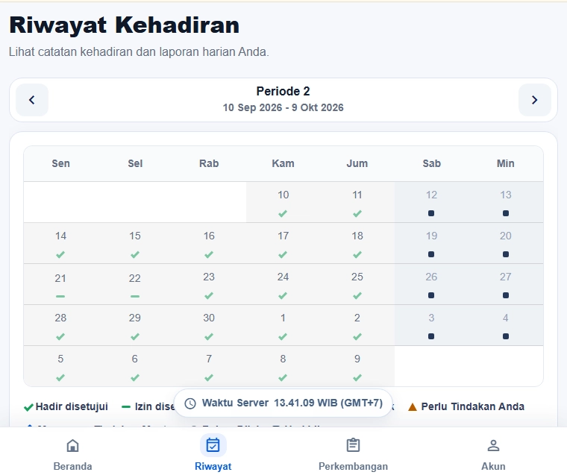567x475 pixels.
Task: Open the Perkembangan tab
Action: click(353, 453)
